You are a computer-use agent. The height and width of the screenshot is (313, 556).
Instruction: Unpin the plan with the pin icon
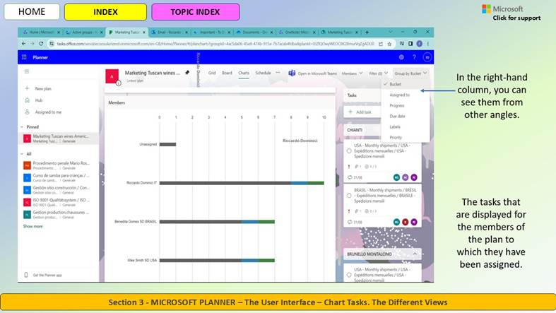pyautogui.click(x=187, y=73)
